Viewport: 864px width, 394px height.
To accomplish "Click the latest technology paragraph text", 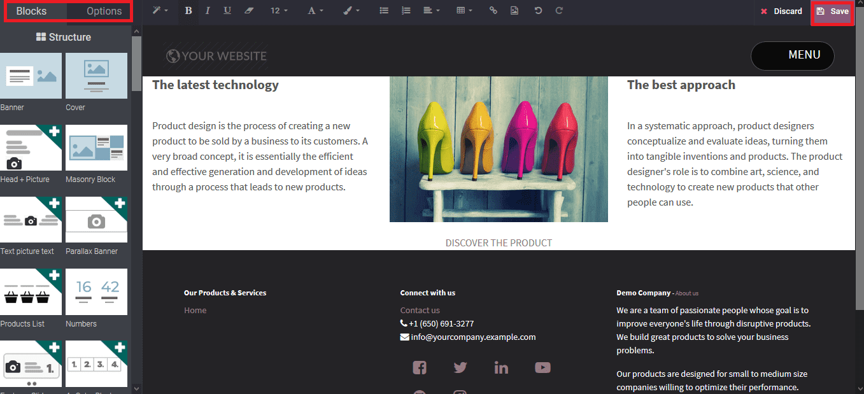I will coord(260,157).
